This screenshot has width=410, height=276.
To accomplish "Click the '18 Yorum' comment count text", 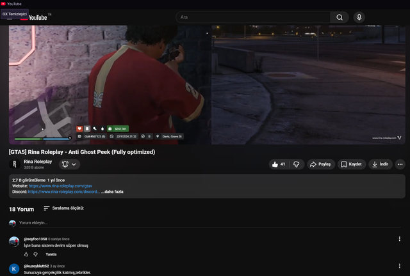I will coord(21,209).
